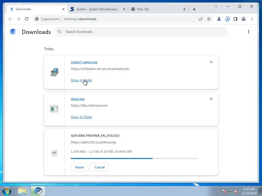Switch to the System Miscellaneous tab
Viewport: 262px width, 196px height.
(x=97, y=9)
